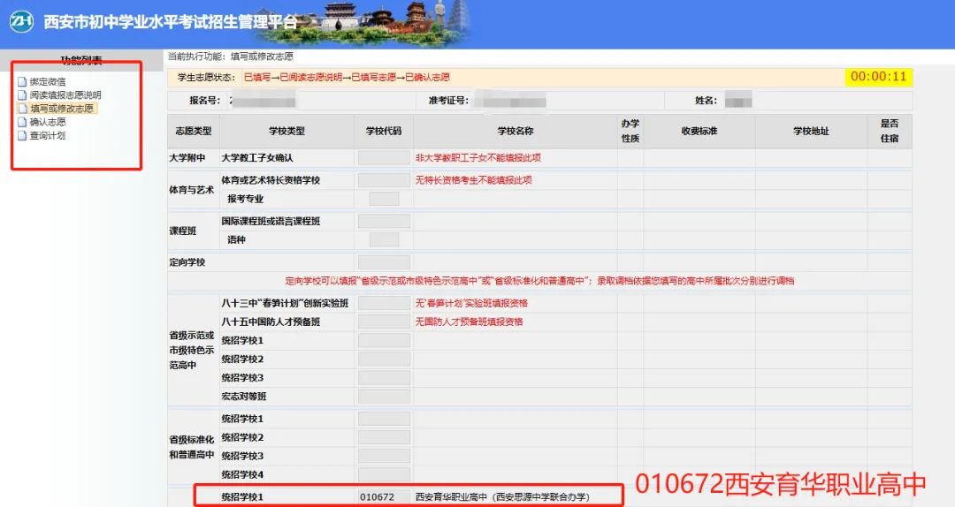Click code field for 八十三中春笋计划创新实验班
Screen dimensions: 955x507
[x=384, y=303]
